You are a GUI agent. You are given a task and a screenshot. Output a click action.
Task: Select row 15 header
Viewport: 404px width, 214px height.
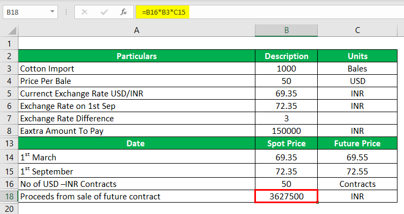(9, 171)
